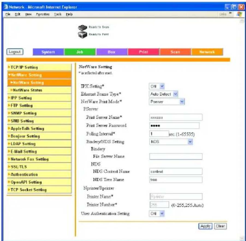The height and width of the screenshot is (241, 246).
Task: Click the scanner status icon
Action: [82, 28]
